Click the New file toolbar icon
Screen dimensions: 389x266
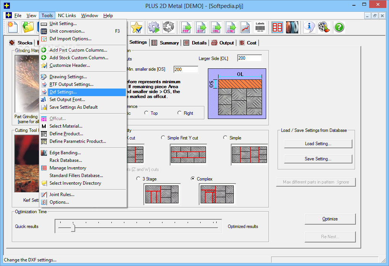(13, 27)
